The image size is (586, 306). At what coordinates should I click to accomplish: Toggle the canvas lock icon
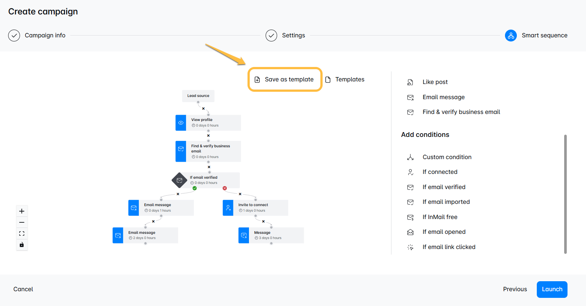click(22, 245)
